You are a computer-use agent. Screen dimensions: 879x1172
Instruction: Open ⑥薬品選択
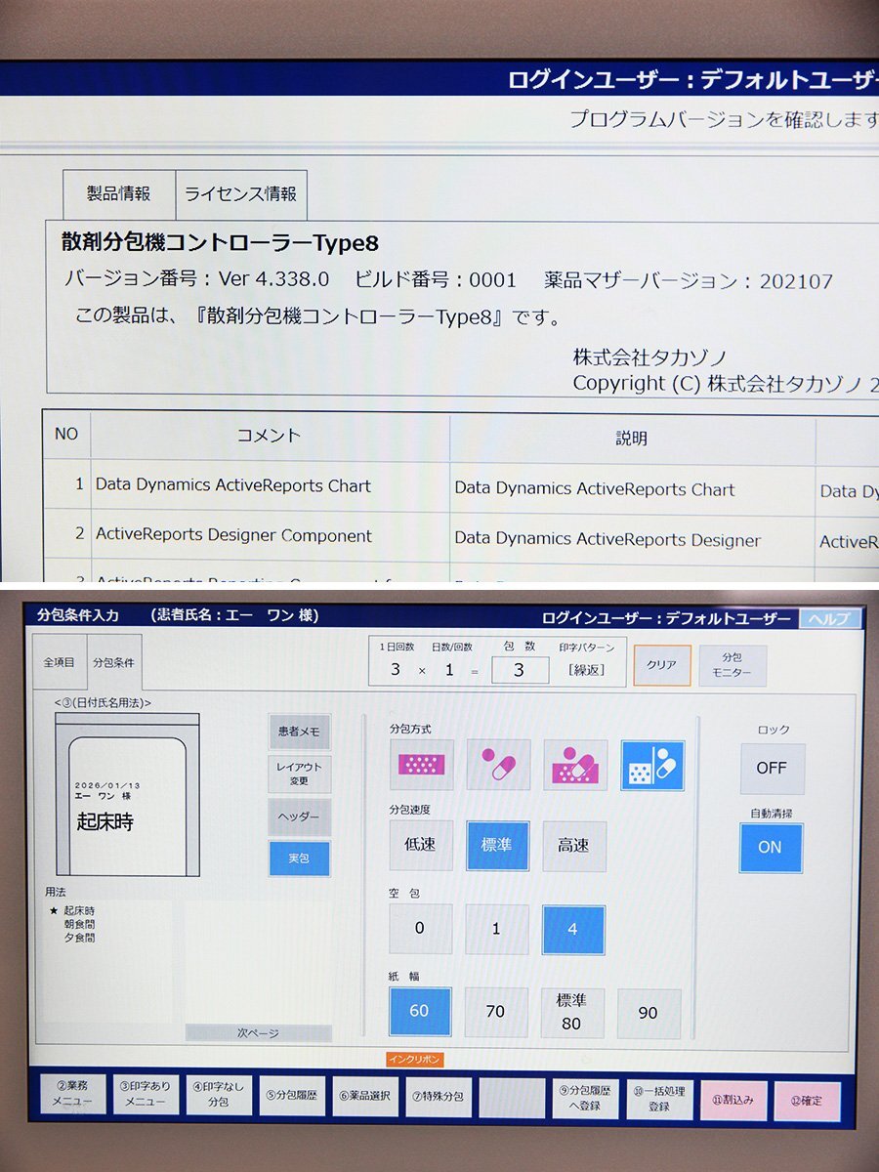click(365, 1097)
